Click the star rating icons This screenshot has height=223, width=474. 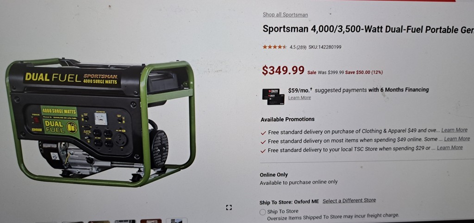coord(275,47)
